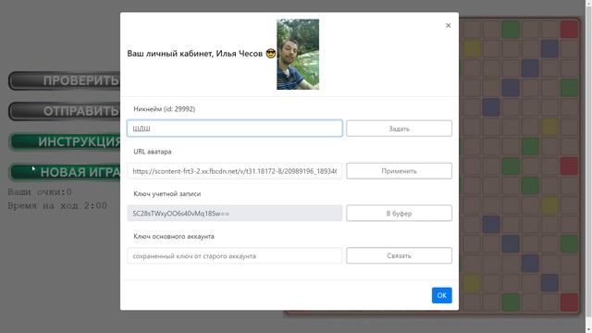This screenshot has height=333, width=592.
Task: Click the Ключ учетной записи label
Action: pos(166,193)
